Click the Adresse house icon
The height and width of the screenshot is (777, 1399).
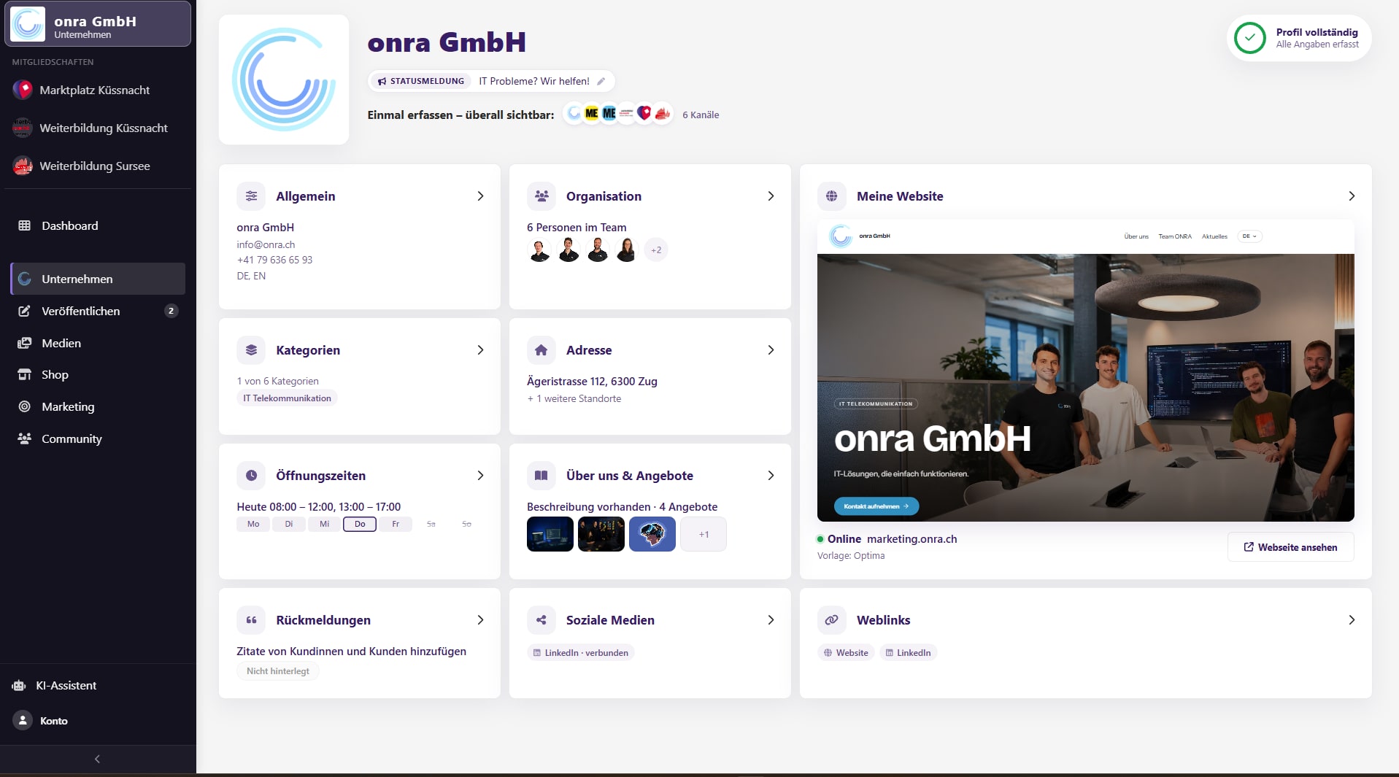542,350
